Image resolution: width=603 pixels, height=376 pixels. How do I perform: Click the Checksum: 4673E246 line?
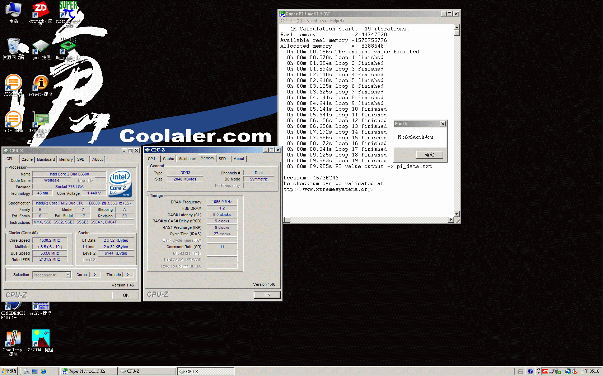[310, 178]
